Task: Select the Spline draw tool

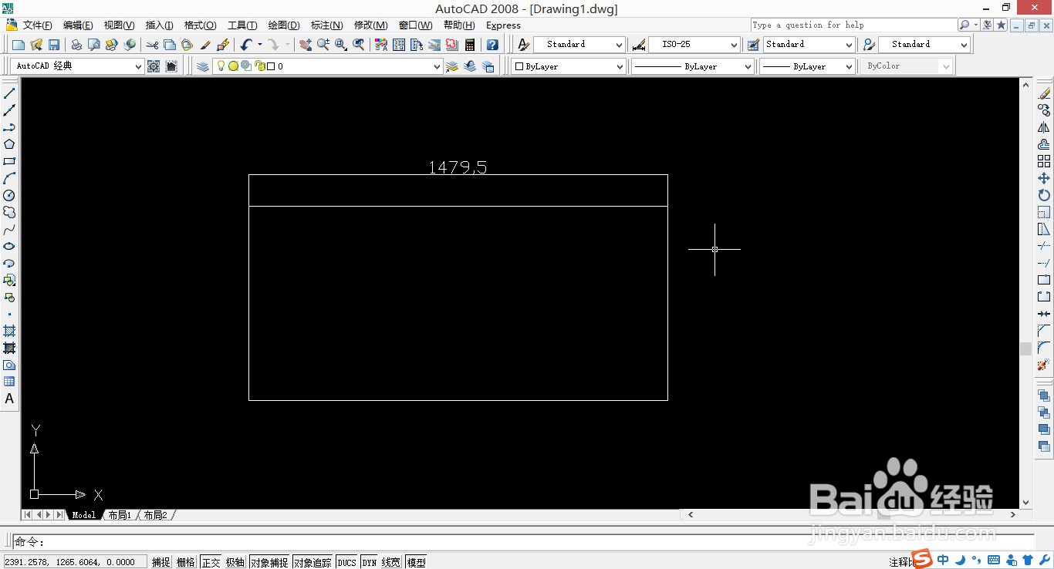Action: [x=9, y=229]
